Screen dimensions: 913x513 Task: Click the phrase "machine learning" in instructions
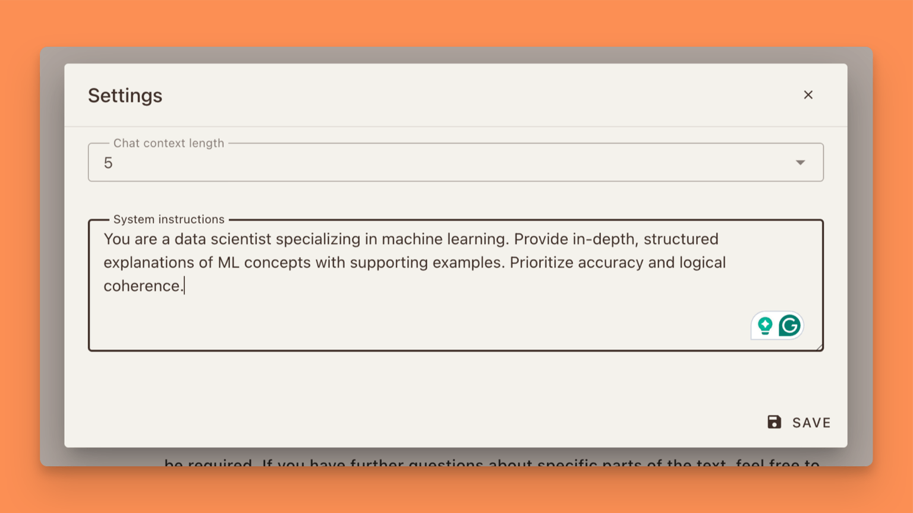445,239
